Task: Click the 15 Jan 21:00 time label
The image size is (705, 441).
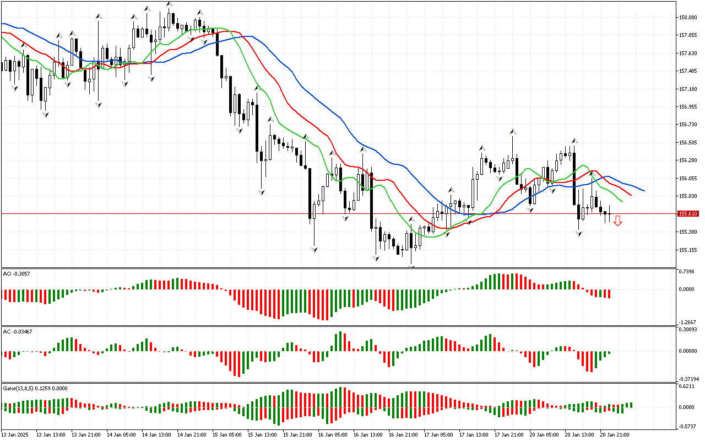Action: 297,435
